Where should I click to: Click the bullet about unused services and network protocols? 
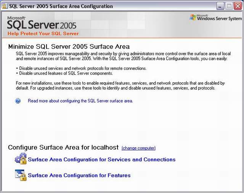point(81,68)
